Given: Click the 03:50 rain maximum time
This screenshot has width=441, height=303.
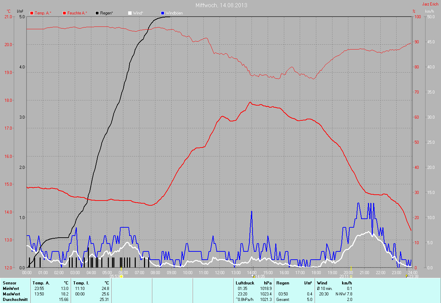Looking at the screenshot, I should tap(283, 294).
